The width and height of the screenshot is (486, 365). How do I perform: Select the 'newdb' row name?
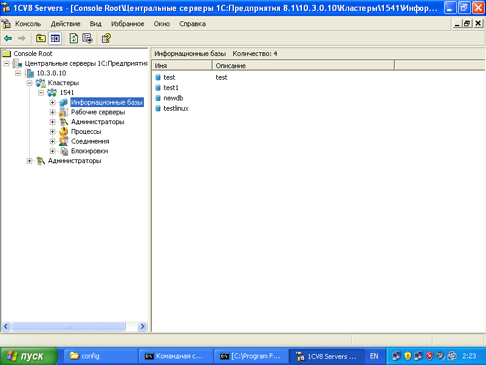click(173, 98)
